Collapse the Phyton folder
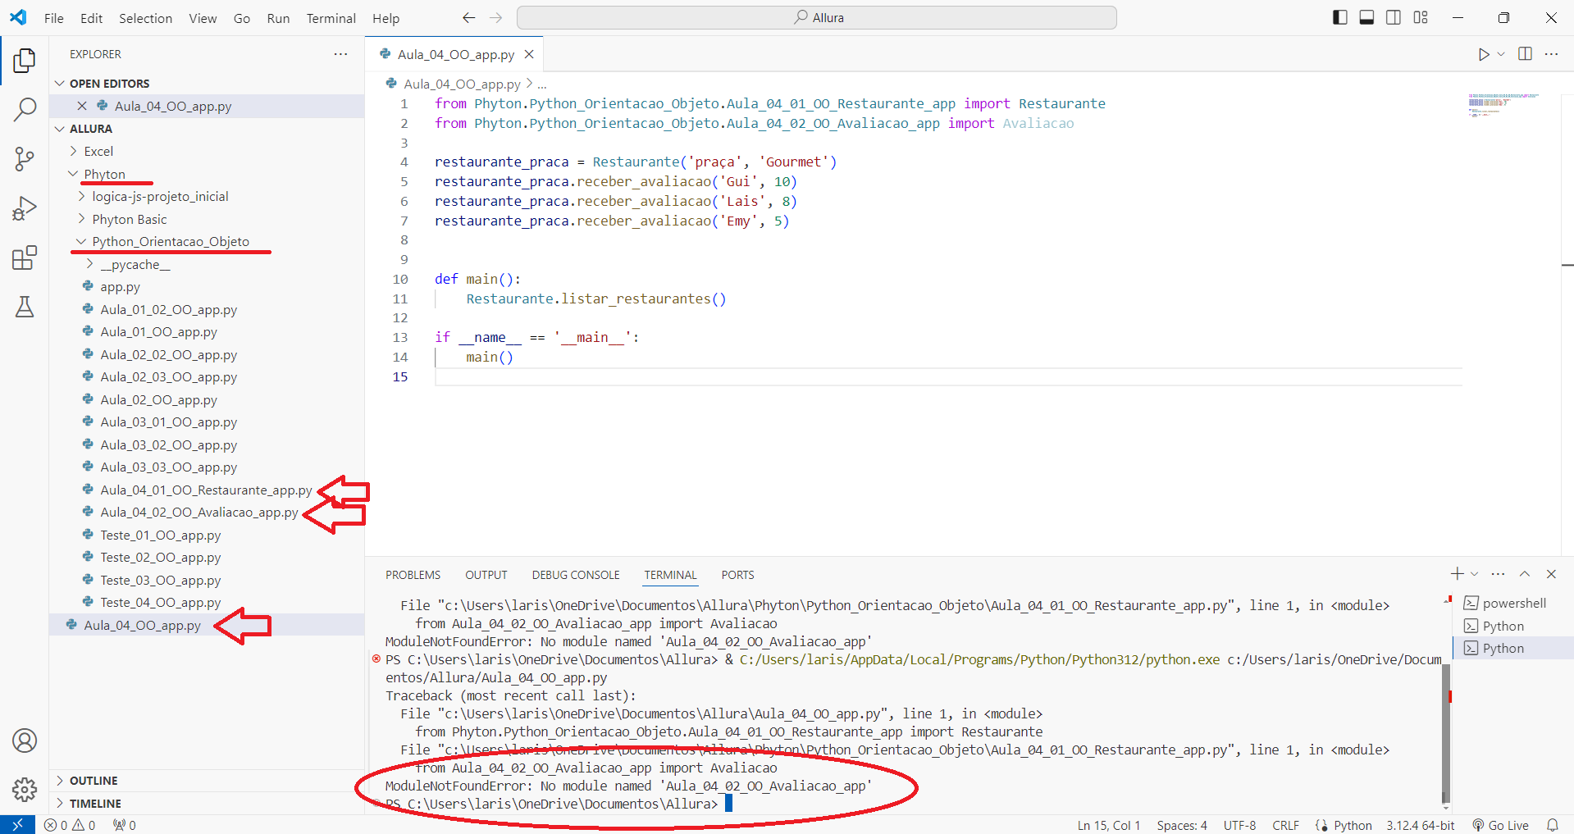This screenshot has width=1574, height=834. (x=74, y=174)
